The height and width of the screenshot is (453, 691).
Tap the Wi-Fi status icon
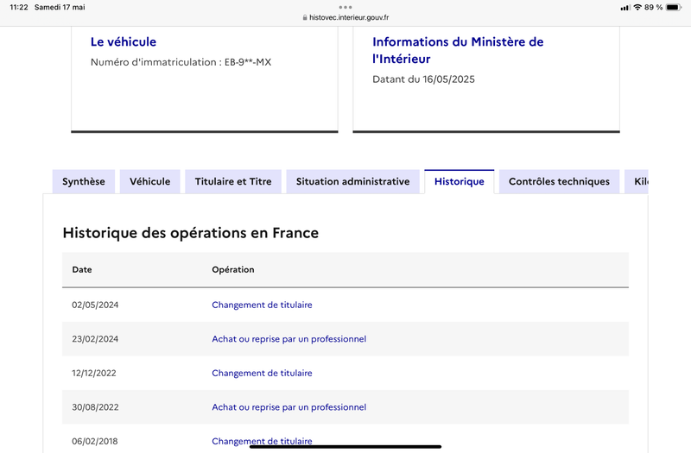tap(637, 7)
